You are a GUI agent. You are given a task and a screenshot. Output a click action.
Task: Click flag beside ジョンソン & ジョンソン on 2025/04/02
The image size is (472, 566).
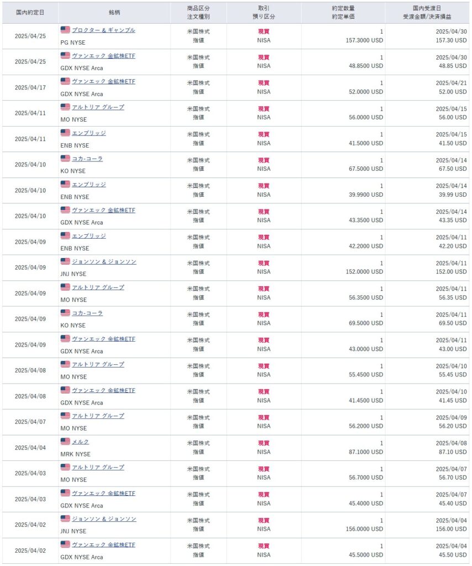[65, 518]
